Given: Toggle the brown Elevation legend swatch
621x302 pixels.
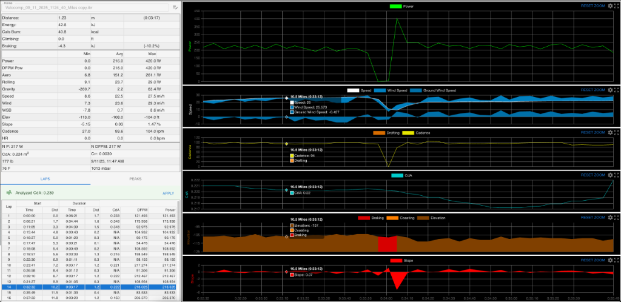Looking at the screenshot, I should (423, 218).
